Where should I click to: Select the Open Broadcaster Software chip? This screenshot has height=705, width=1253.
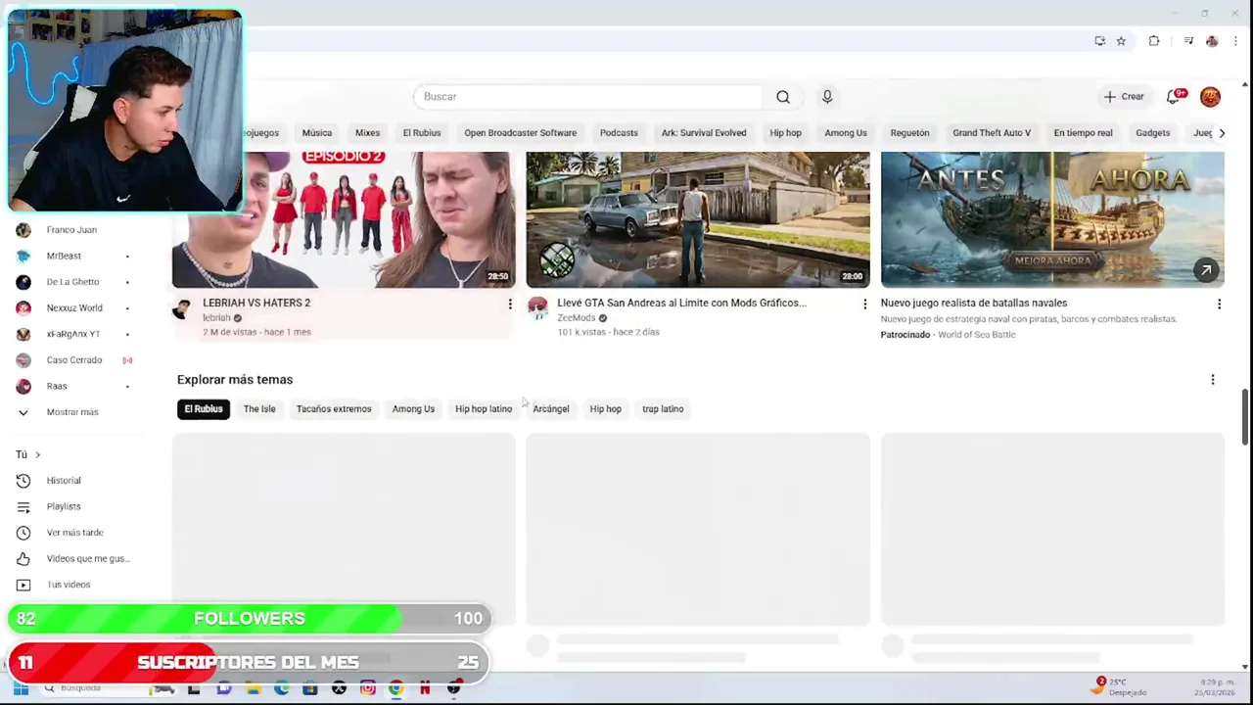(x=520, y=133)
